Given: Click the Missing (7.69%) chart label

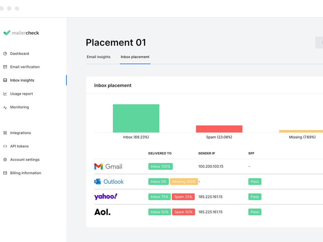Looking at the screenshot, I should point(302,137).
